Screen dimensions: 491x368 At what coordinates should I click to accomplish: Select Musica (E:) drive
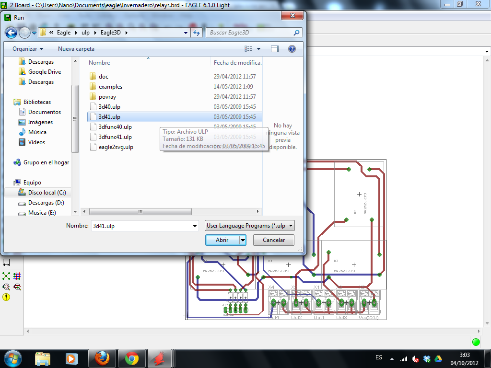coord(42,212)
